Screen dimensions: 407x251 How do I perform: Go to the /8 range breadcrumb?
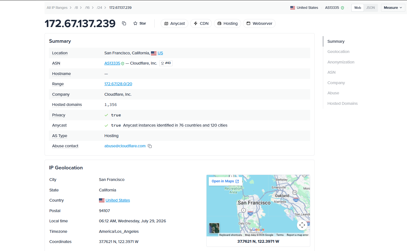76,8
